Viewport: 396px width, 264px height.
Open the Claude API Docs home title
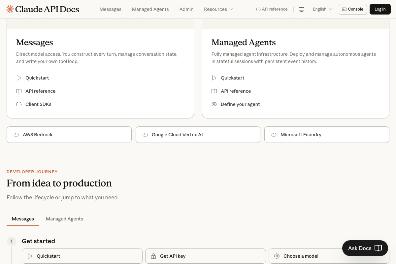click(47, 9)
